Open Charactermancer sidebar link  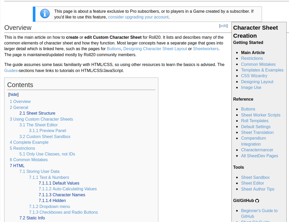(x=257, y=150)
